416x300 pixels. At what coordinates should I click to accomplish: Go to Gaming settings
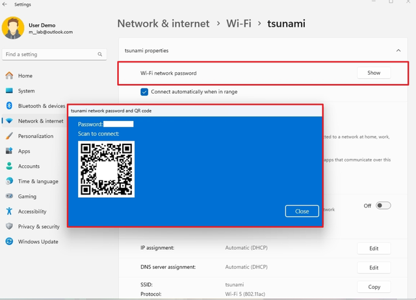[x=27, y=197]
